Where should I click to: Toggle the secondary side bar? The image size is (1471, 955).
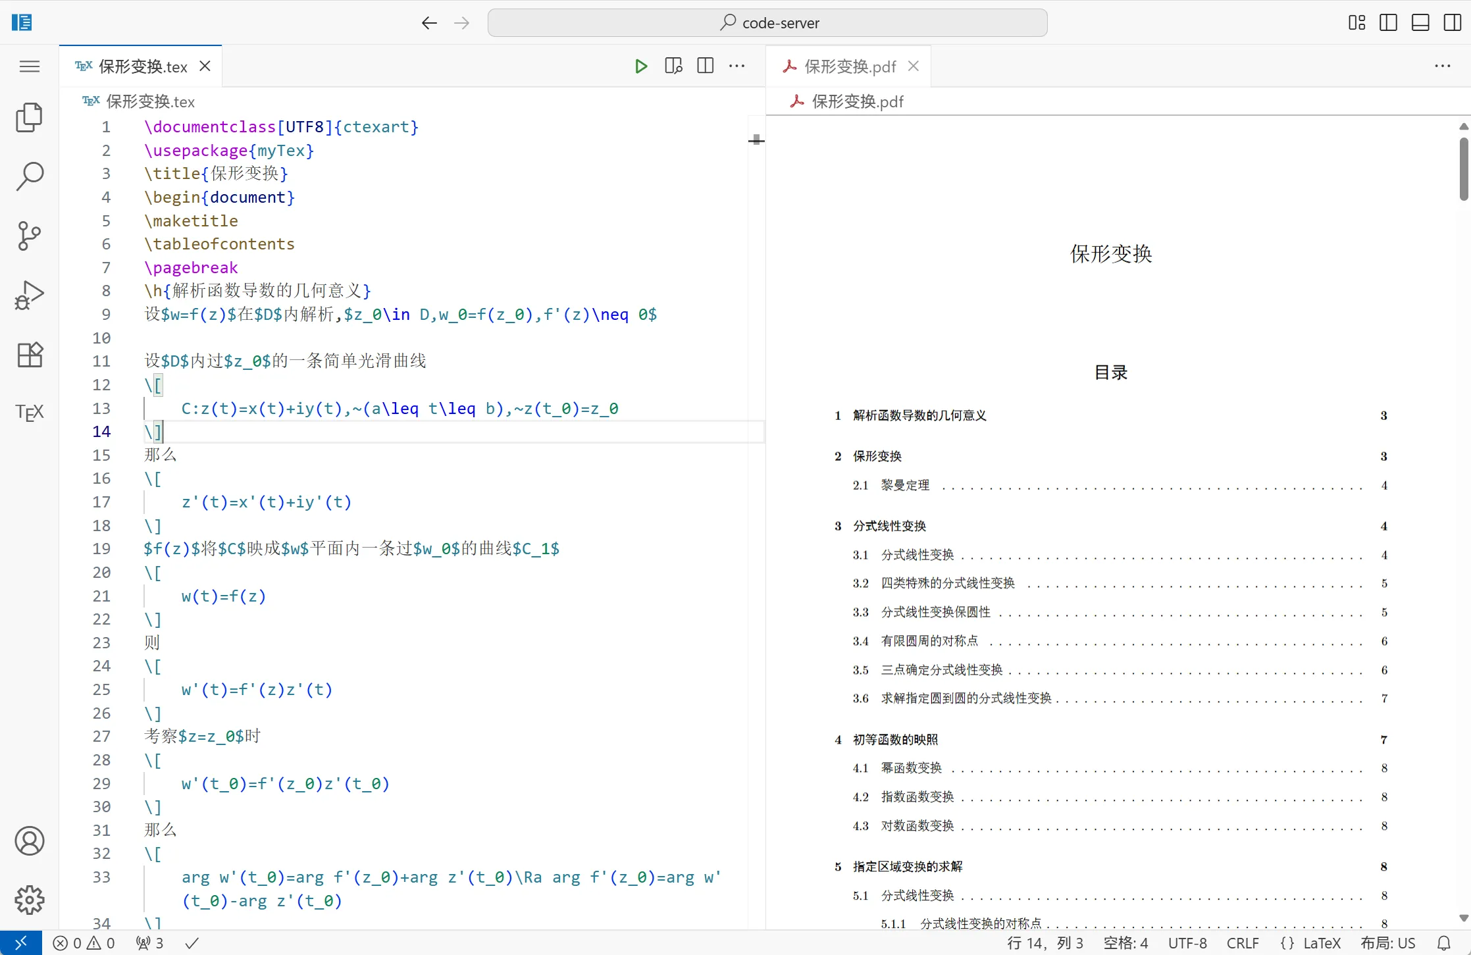click(1453, 23)
